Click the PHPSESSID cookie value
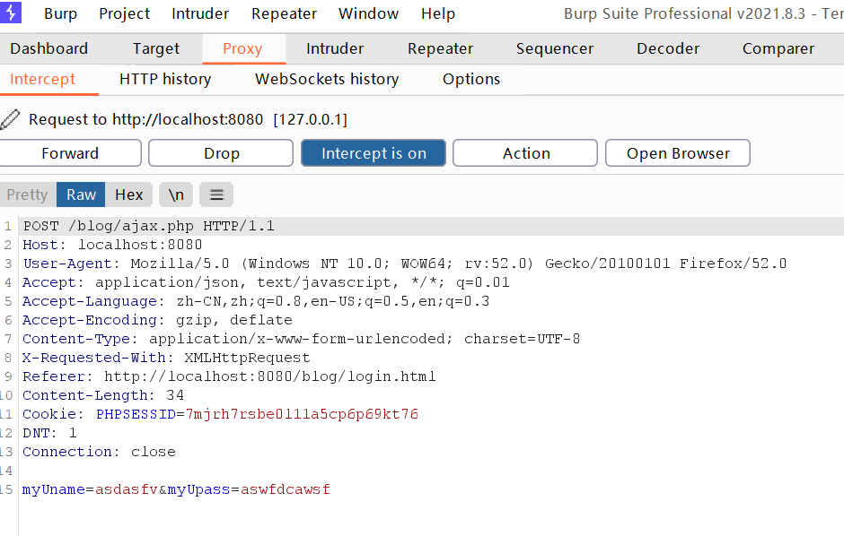The height and width of the screenshot is (536, 844). pos(302,414)
